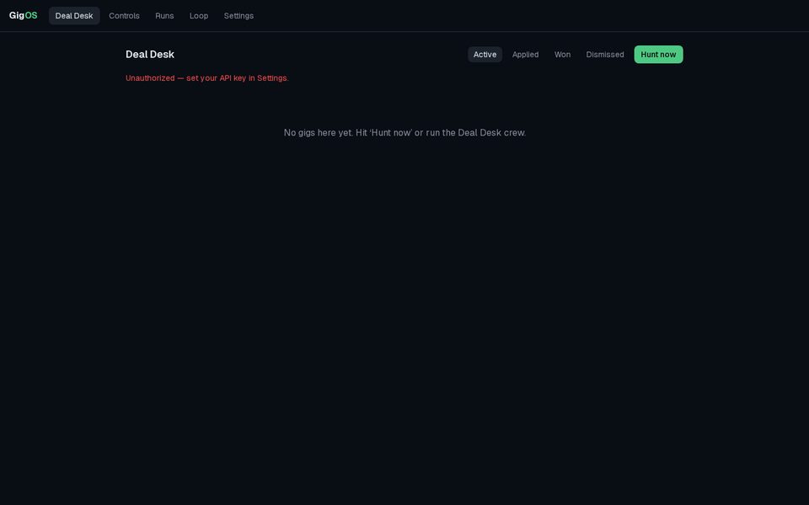Select the Active filter
809x505 pixels.
tap(485, 54)
